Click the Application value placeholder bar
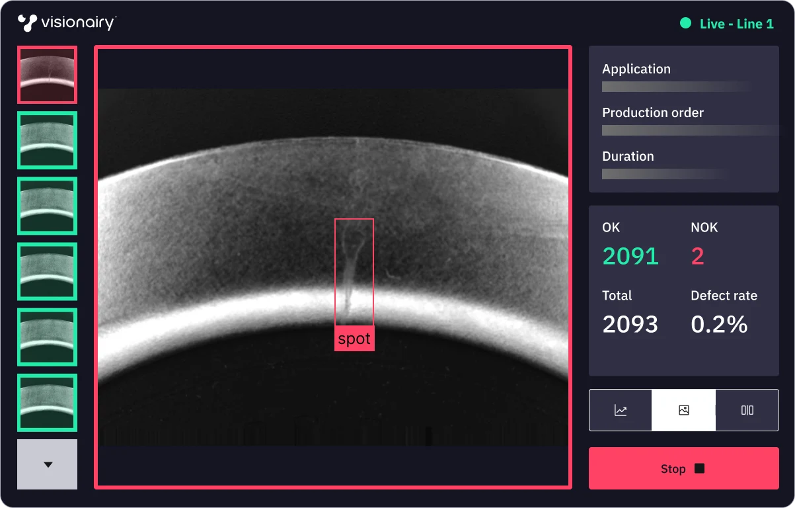Screen dimensions: 795x508 (677, 87)
